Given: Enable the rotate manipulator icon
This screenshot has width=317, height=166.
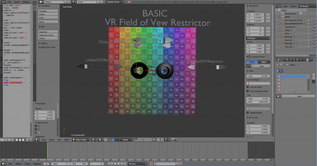Looking at the screenshot, I should [116, 139].
